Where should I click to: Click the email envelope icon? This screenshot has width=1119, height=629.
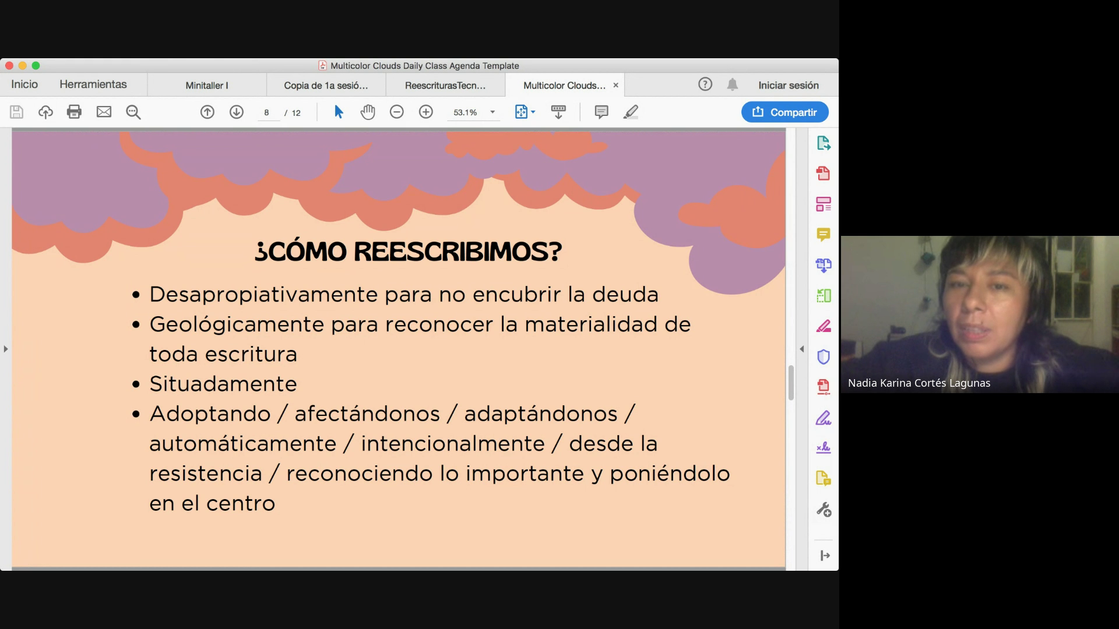[x=104, y=112]
